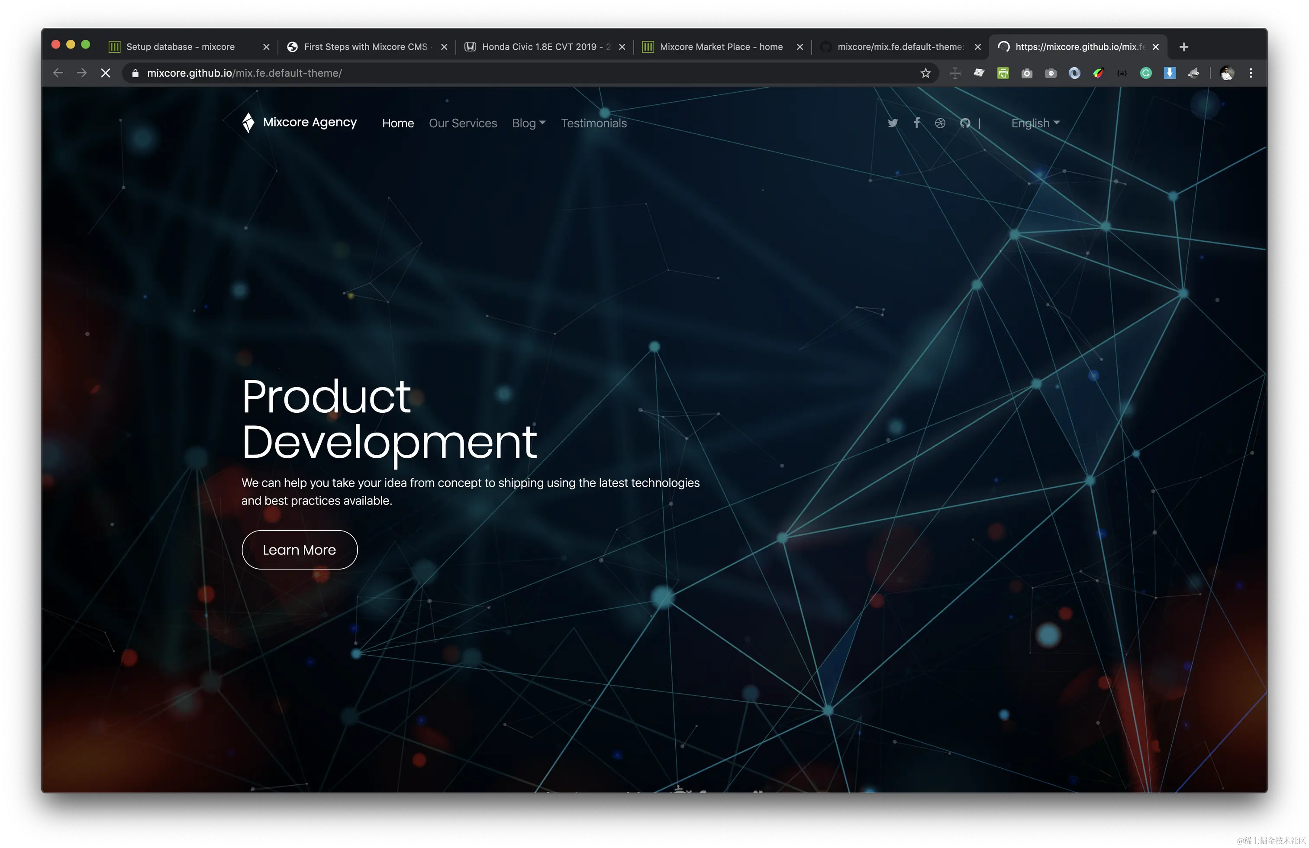This screenshot has height=848, width=1309.
Task: Open a new browser tab
Action: 1183,47
